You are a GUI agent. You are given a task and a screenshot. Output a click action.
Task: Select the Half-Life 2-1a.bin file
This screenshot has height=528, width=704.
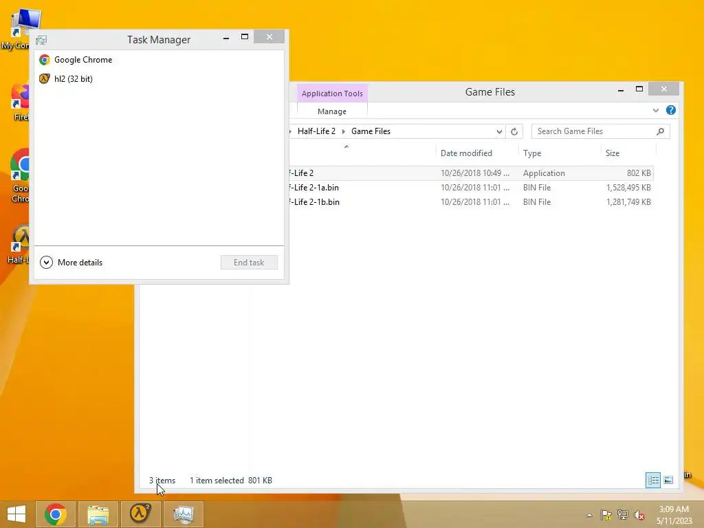click(x=472, y=188)
